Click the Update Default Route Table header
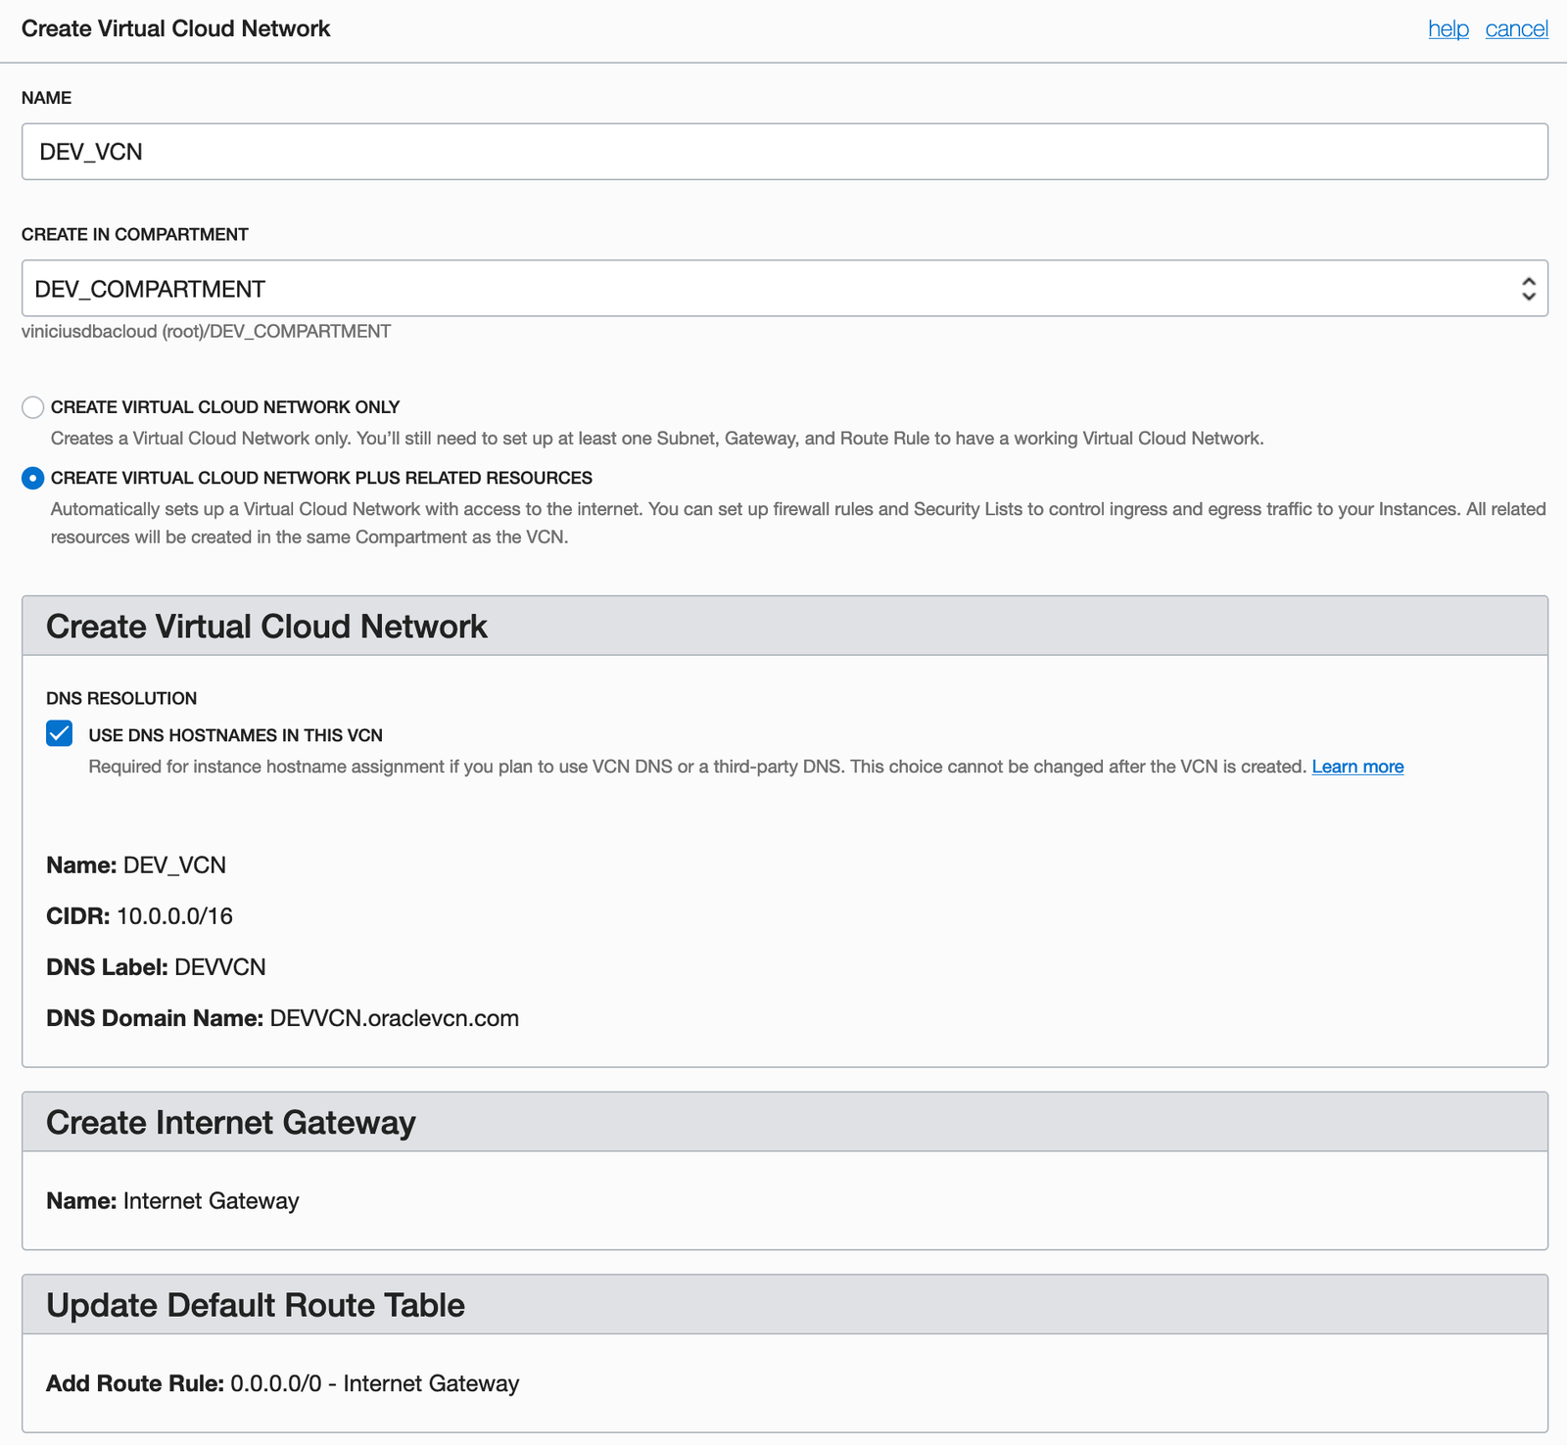 click(x=256, y=1305)
